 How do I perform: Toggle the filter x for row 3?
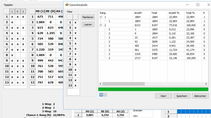coord(75,33)
